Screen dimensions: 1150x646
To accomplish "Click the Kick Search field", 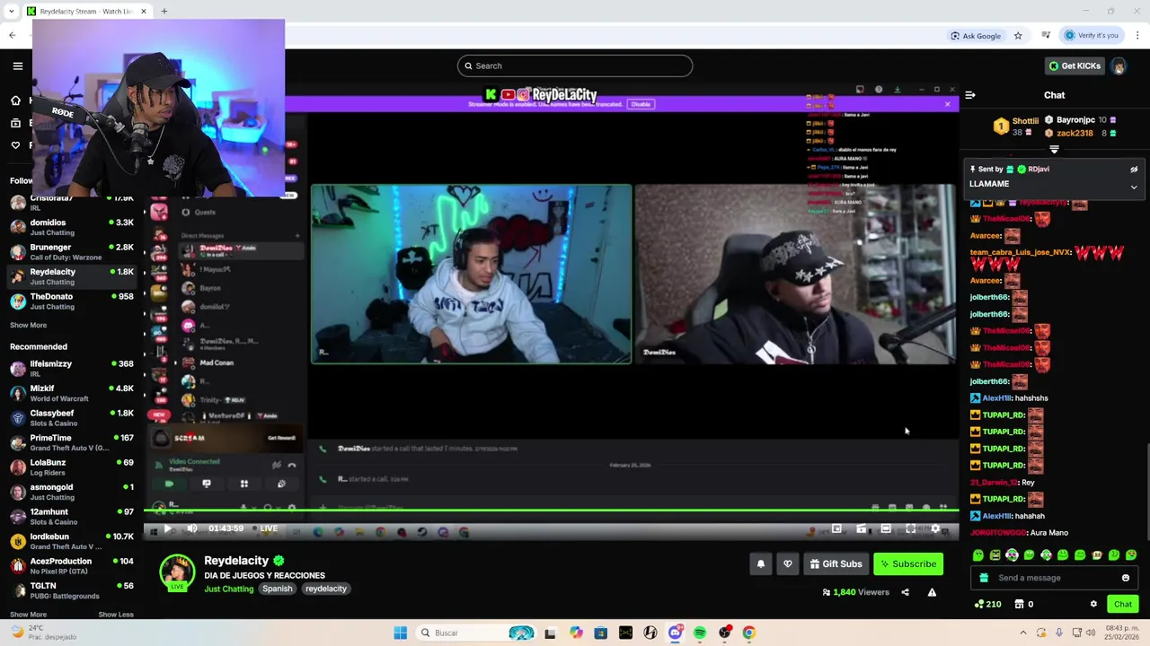I will click(x=575, y=65).
